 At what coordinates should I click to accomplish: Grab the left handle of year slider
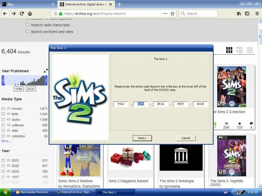pos(3,80)
